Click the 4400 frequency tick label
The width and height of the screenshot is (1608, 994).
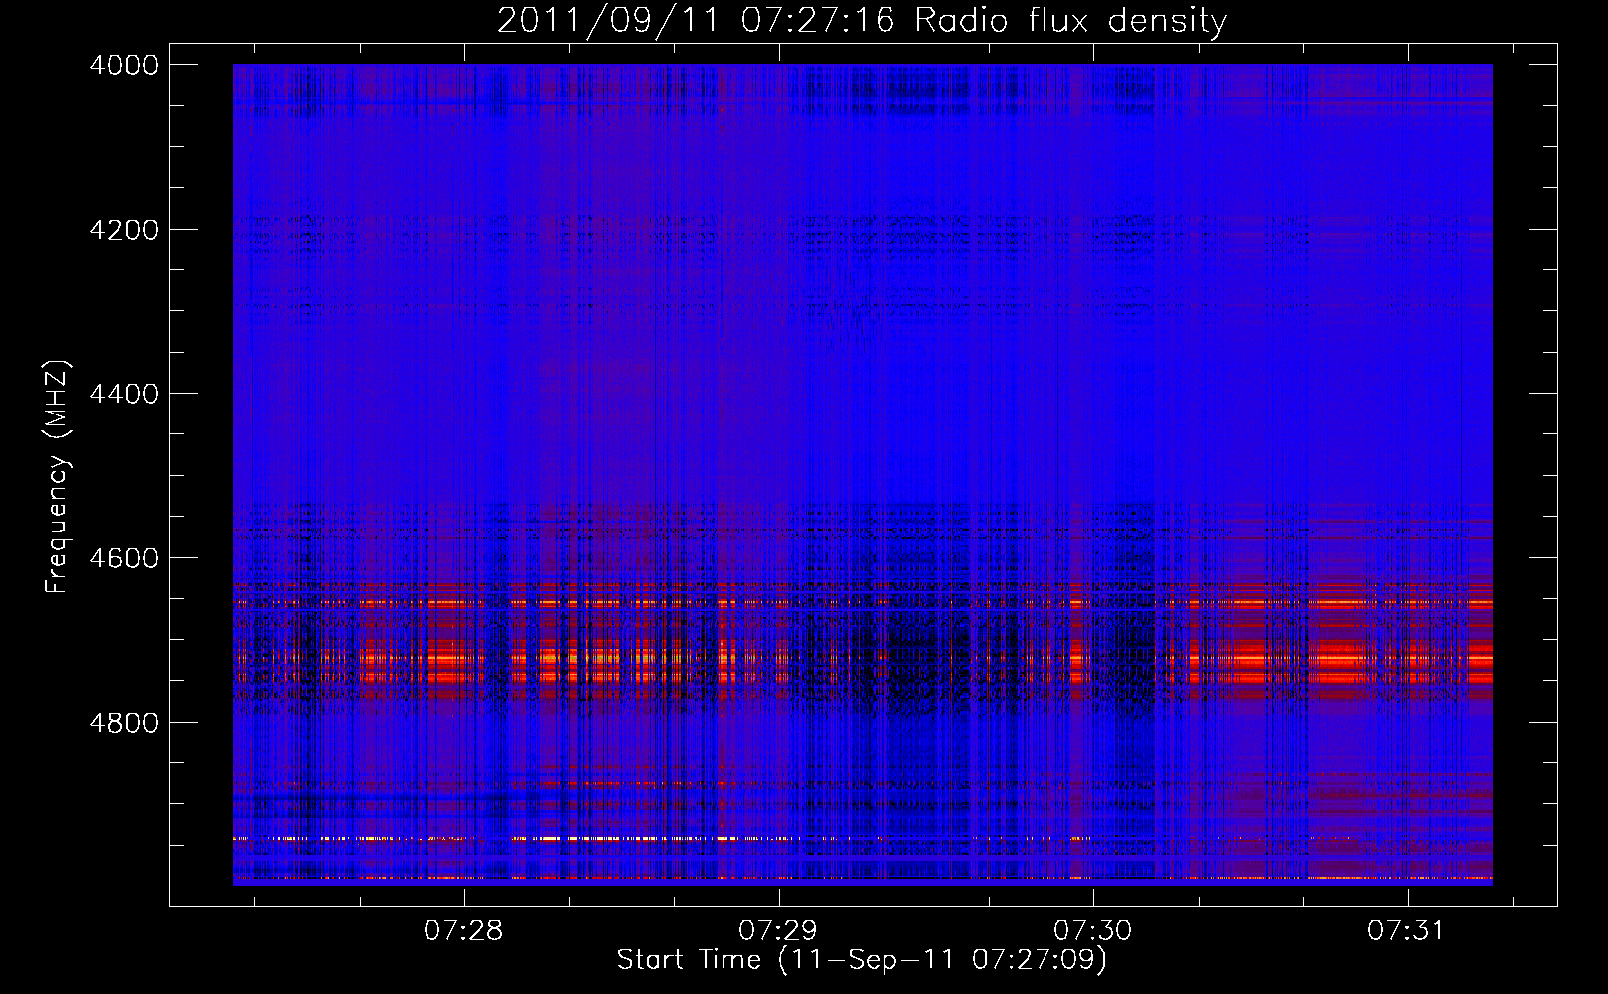pyautogui.click(x=124, y=394)
